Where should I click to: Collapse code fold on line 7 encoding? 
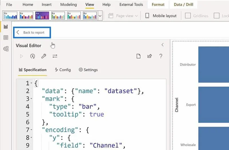31,130
